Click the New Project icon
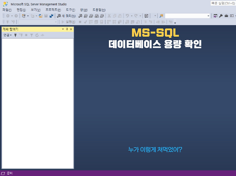 tap(24, 16)
